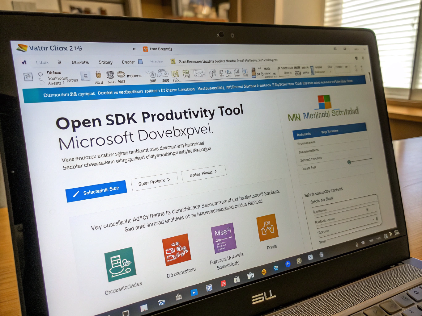The image size is (422, 316).
Task: Toggle the square checkbox next to 'Enpher'
Action: (x=140, y=62)
